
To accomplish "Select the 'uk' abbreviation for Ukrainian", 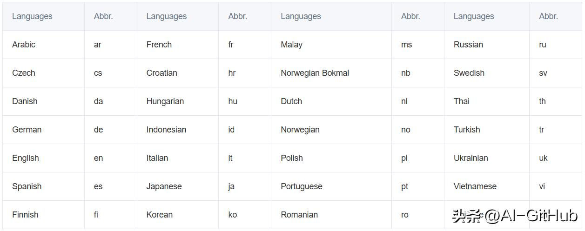I will (543, 158).
